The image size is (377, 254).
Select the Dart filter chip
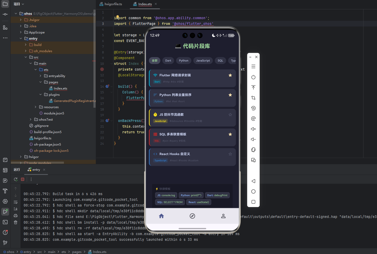click(168, 60)
